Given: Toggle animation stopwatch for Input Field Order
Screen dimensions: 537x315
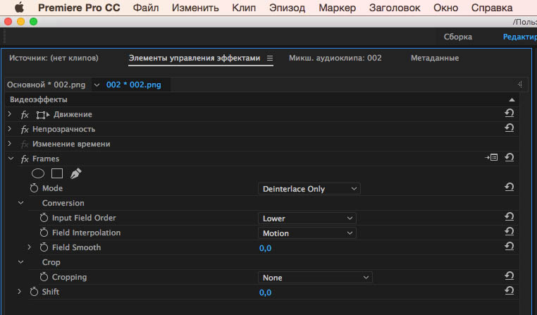Looking at the screenshot, I should (x=44, y=218).
